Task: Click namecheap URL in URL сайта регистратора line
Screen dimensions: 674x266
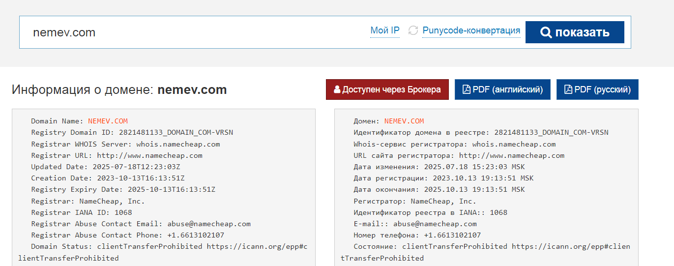Action: click(512, 155)
